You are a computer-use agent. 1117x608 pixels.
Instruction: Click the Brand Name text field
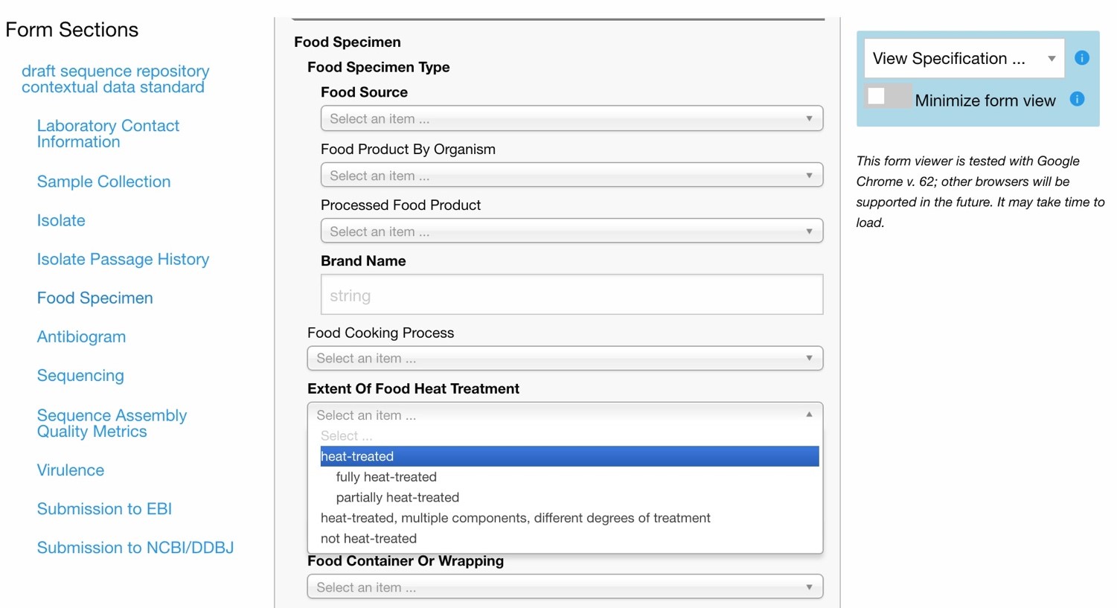click(x=571, y=295)
